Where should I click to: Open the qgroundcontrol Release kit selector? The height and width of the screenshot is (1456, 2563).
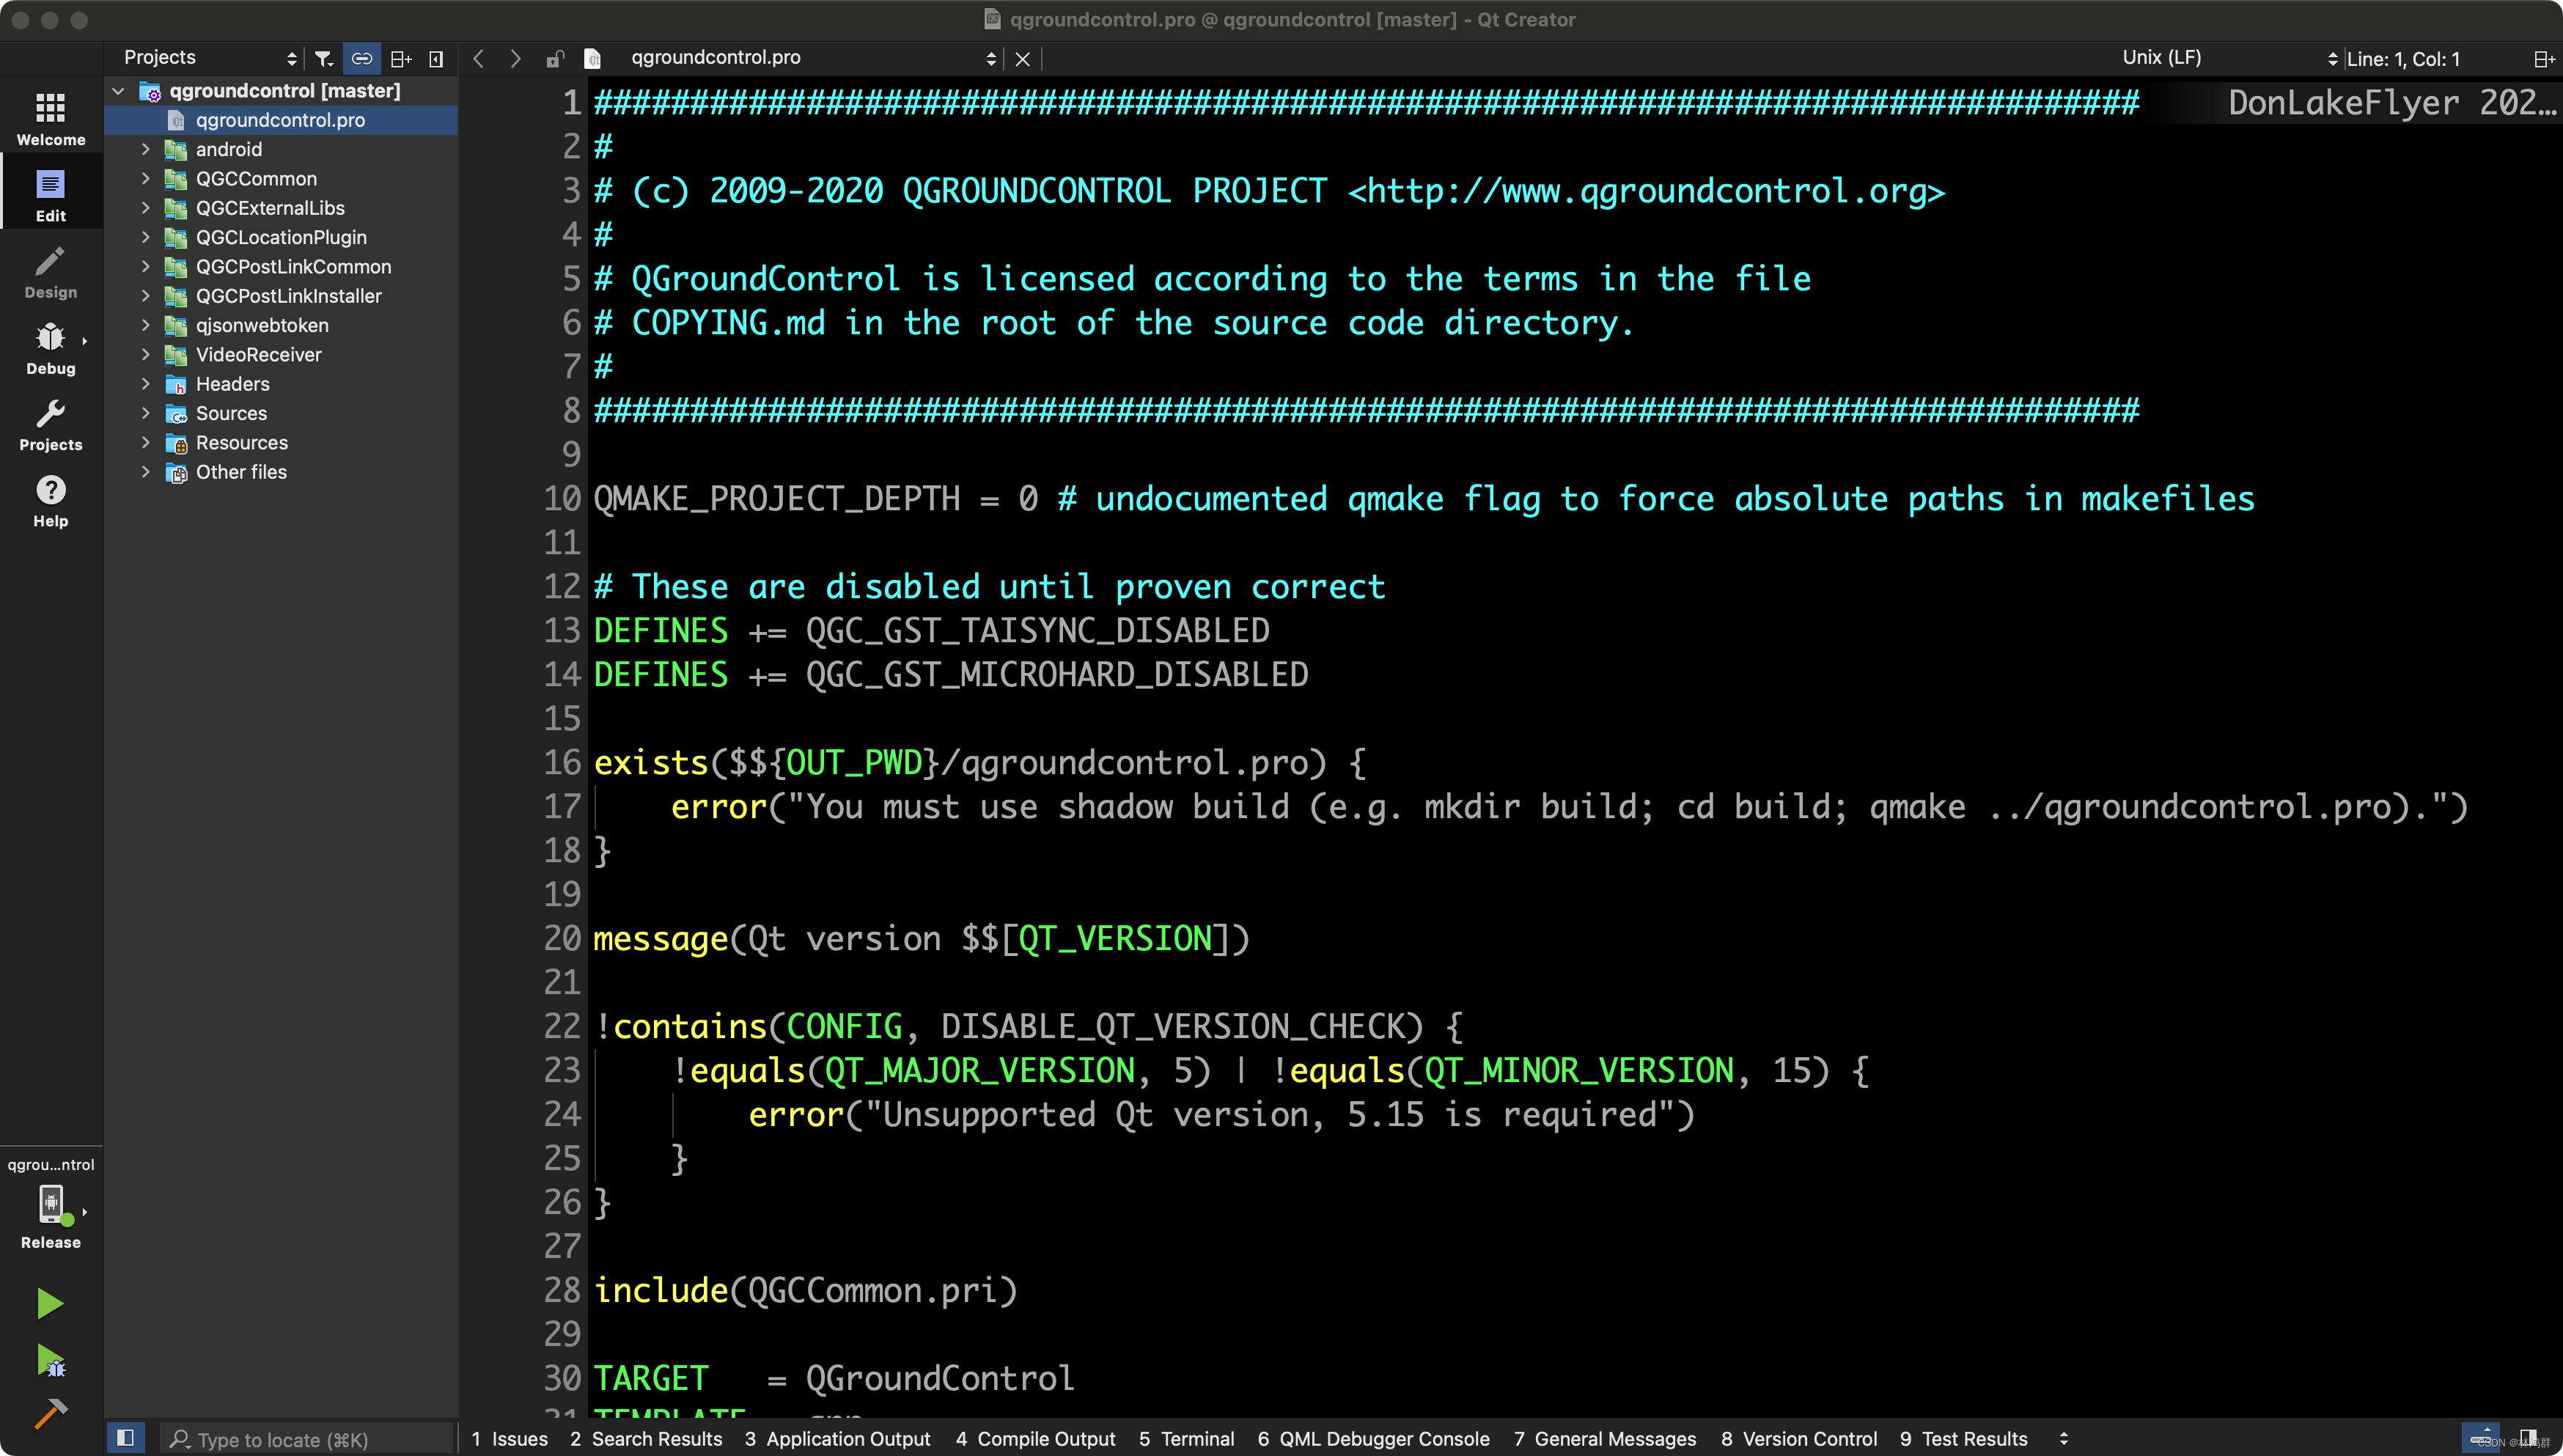(51, 1203)
